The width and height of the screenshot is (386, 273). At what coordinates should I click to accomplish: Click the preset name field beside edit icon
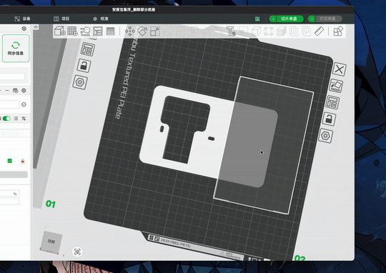(x=9, y=104)
